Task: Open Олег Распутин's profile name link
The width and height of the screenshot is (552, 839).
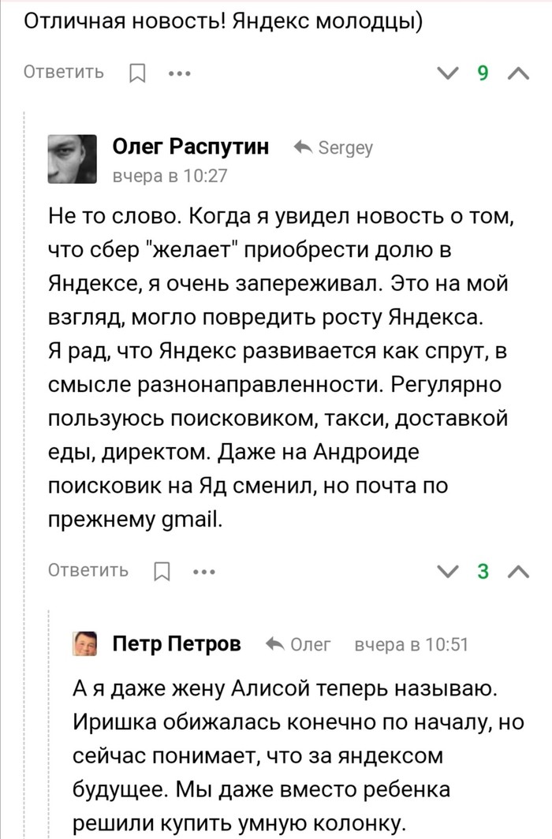Action: (x=191, y=147)
